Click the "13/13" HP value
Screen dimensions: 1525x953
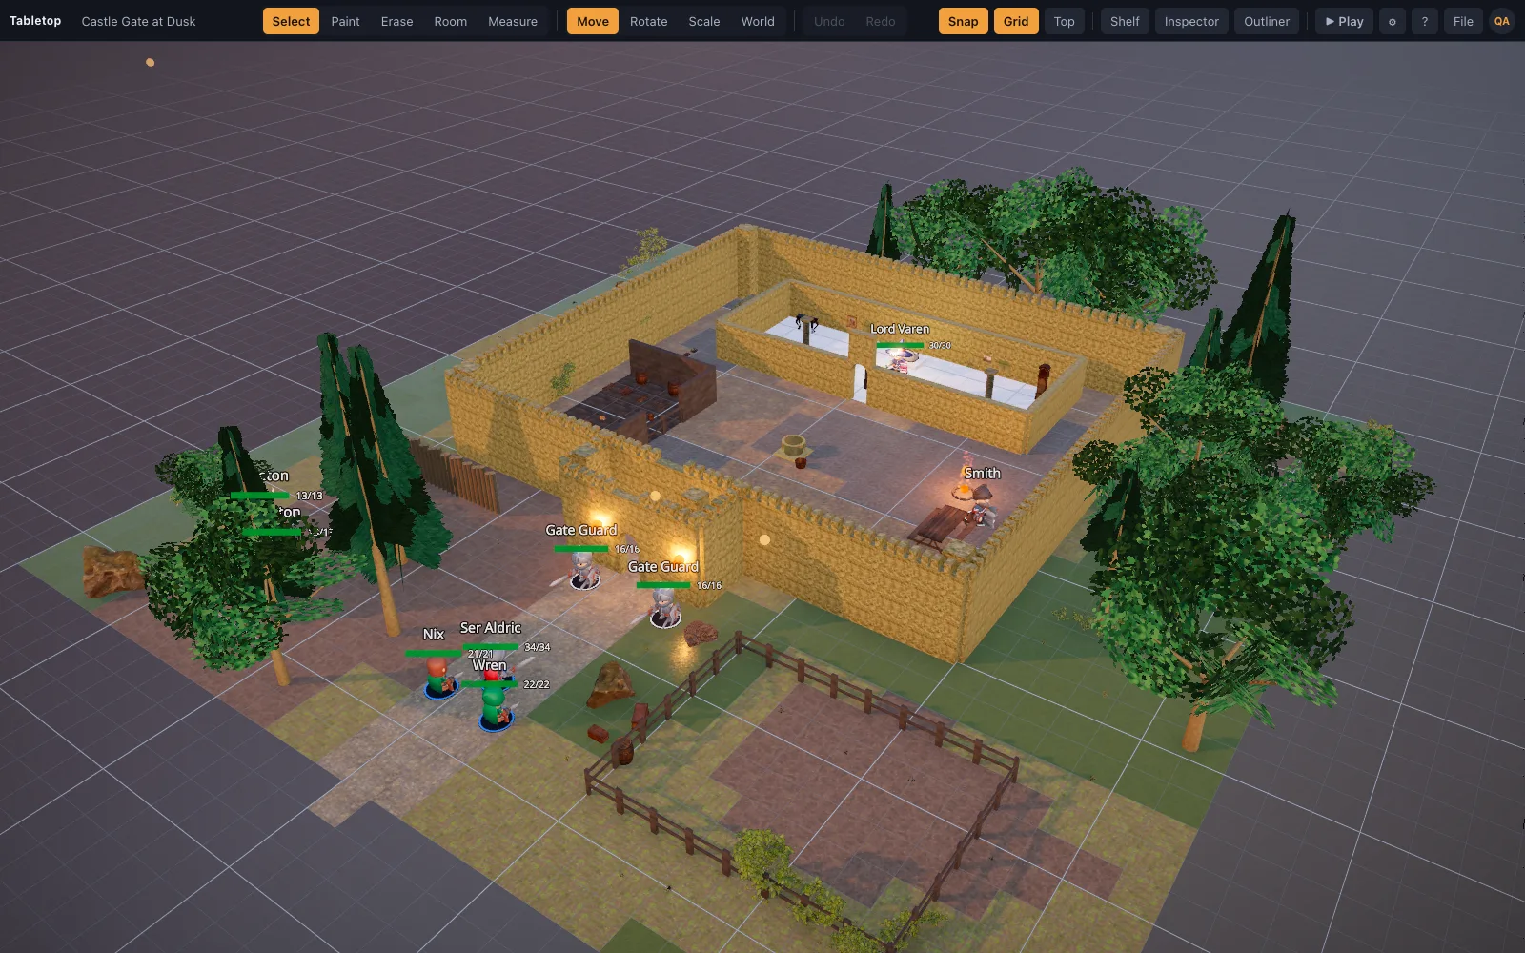[x=310, y=496]
